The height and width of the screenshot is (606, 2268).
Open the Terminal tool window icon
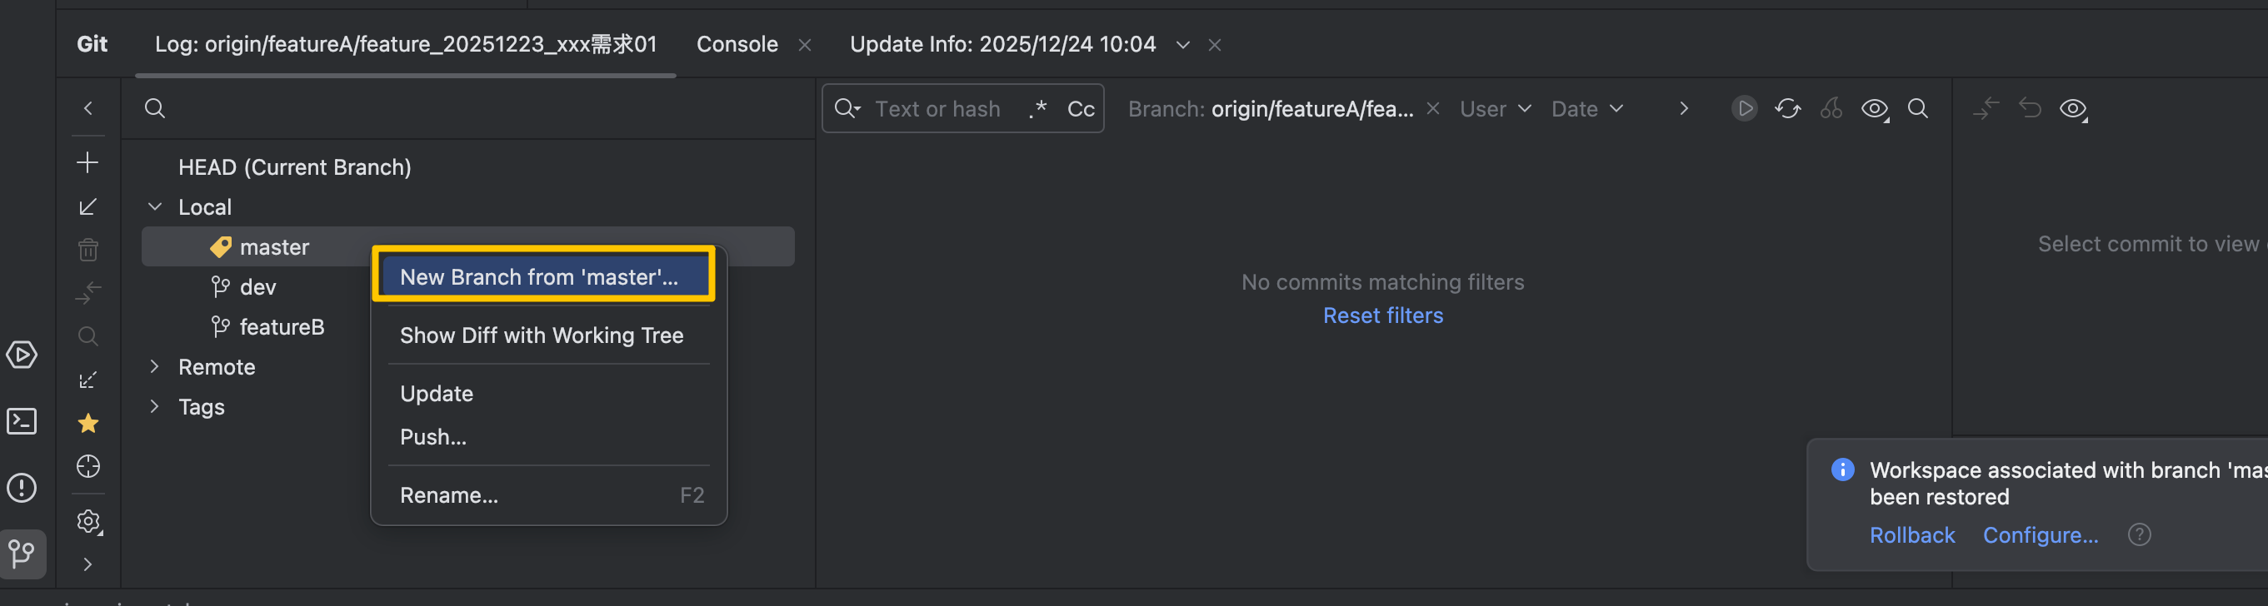[x=22, y=421]
